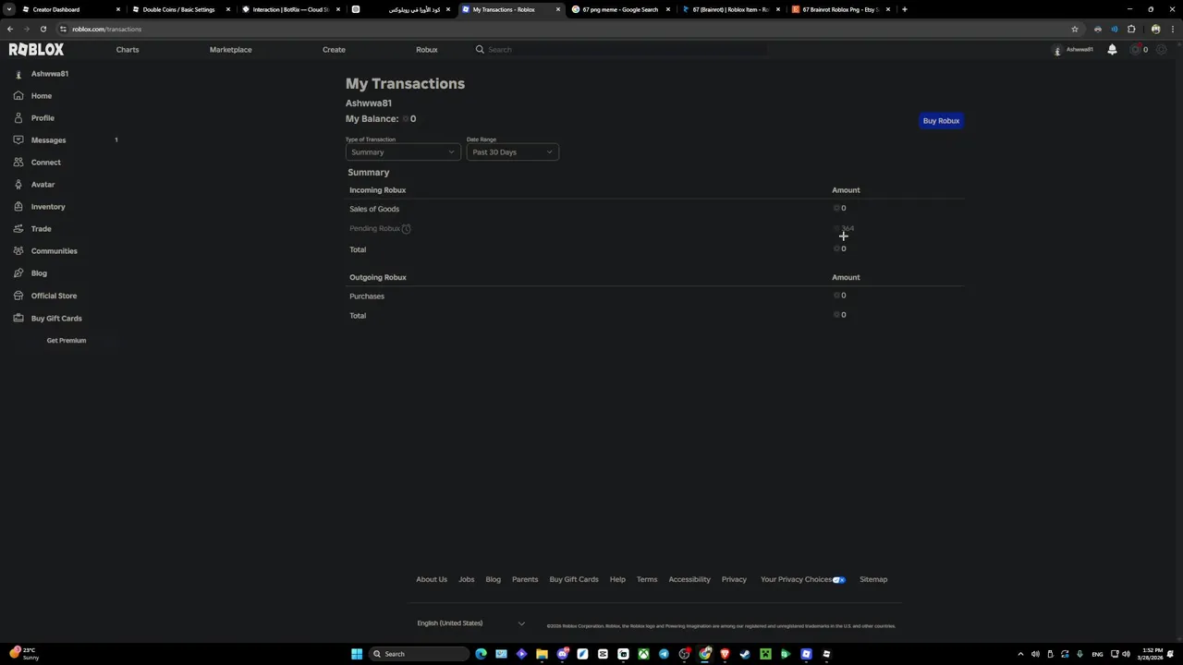Open a new browser tab
Screen dimensions: 1183x665
coord(904,9)
